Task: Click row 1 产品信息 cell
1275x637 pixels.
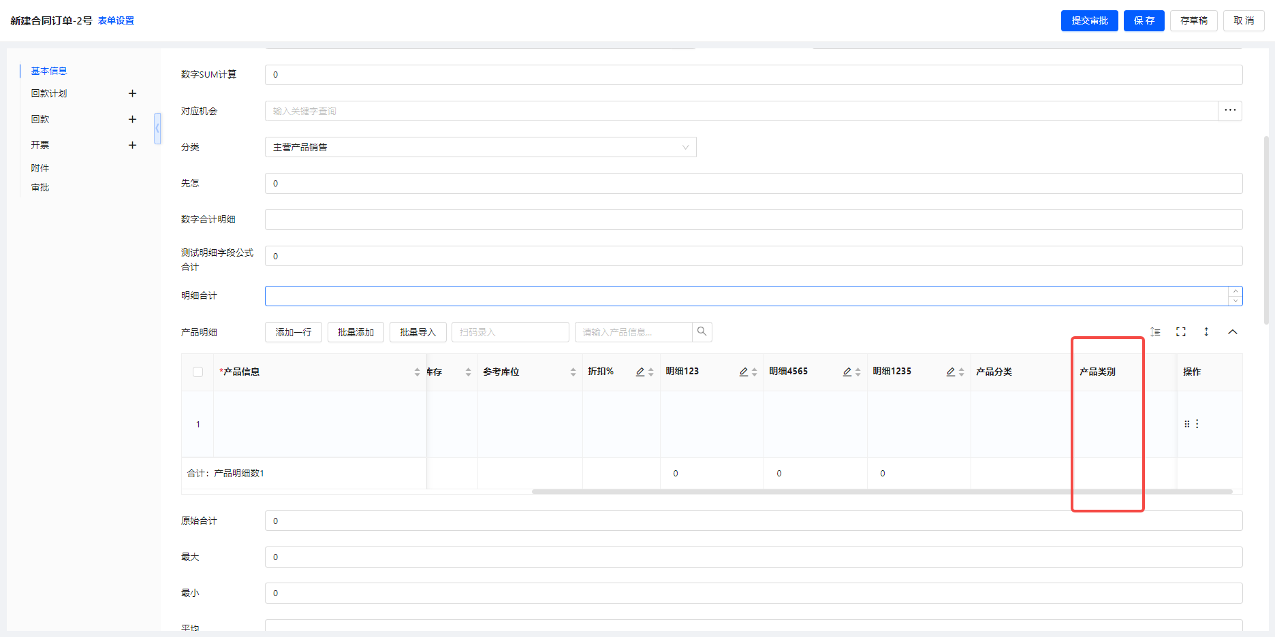Action: click(x=320, y=424)
